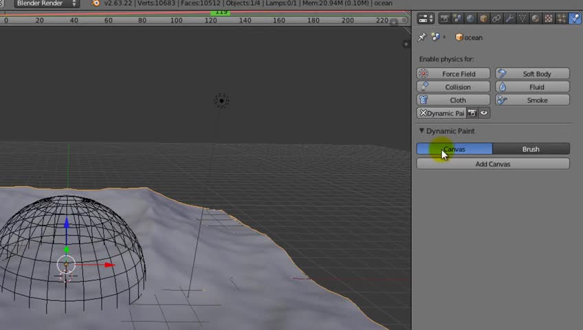
Task: Enable Collision physics
Action: [x=453, y=87]
